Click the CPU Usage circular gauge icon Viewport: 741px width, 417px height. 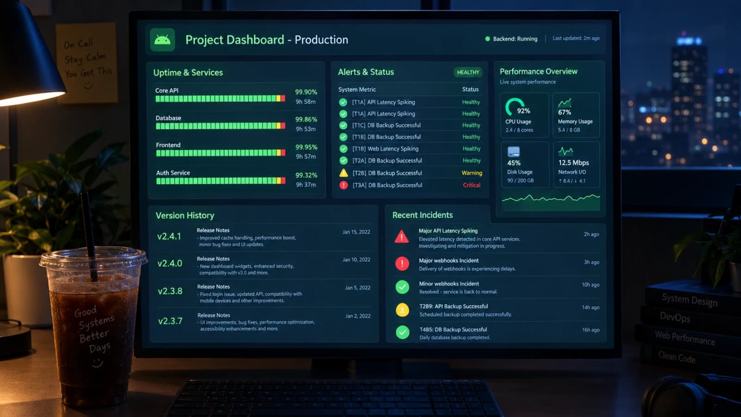514,107
